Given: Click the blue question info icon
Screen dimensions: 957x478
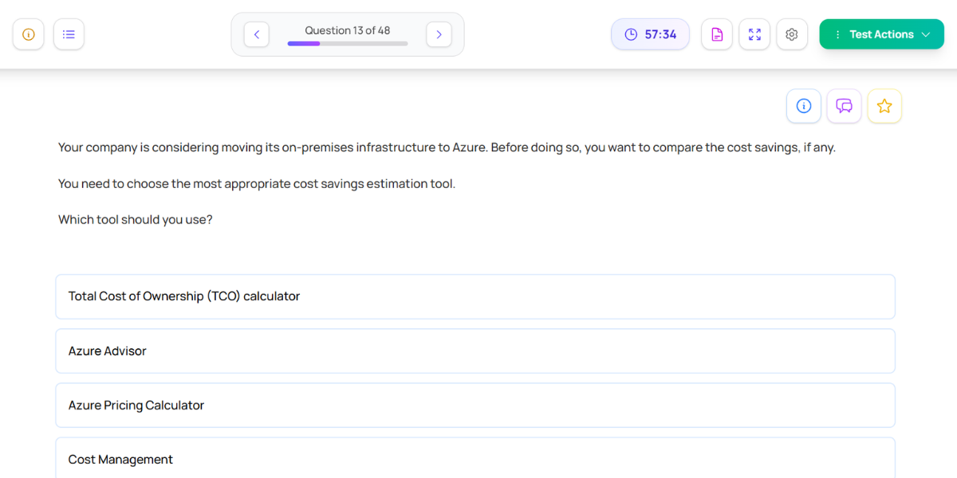Looking at the screenshot, I should [804, 106].
